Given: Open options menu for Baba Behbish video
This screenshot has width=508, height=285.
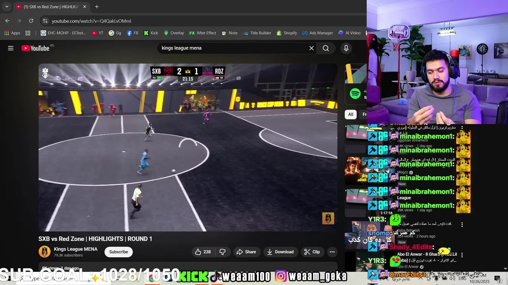Looking at the screenshot, I should 462,224.
